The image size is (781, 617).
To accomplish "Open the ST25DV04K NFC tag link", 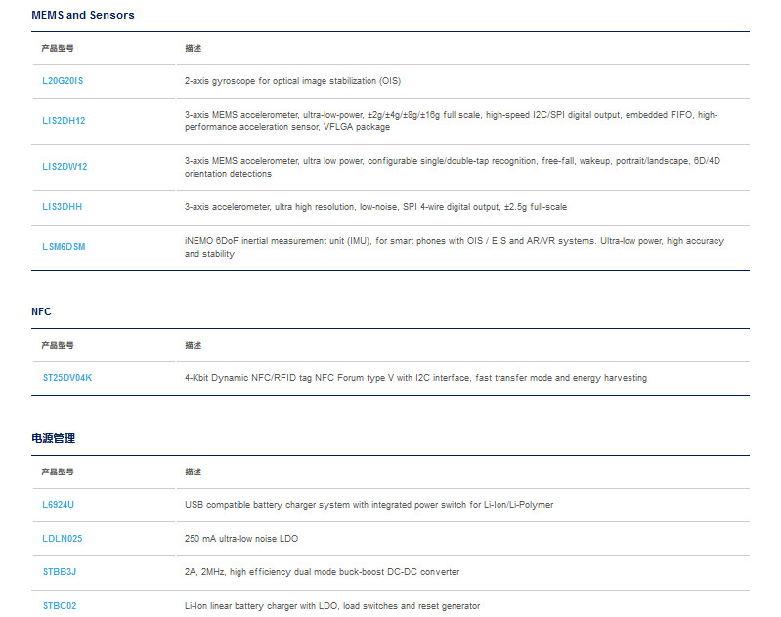I will point(67,378).
